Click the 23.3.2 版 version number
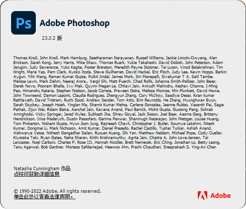This screenshot has height=209, width=246. tap(52, 38)
